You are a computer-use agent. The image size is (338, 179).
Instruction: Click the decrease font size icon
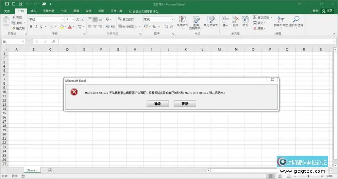click(x=83, y=19)
